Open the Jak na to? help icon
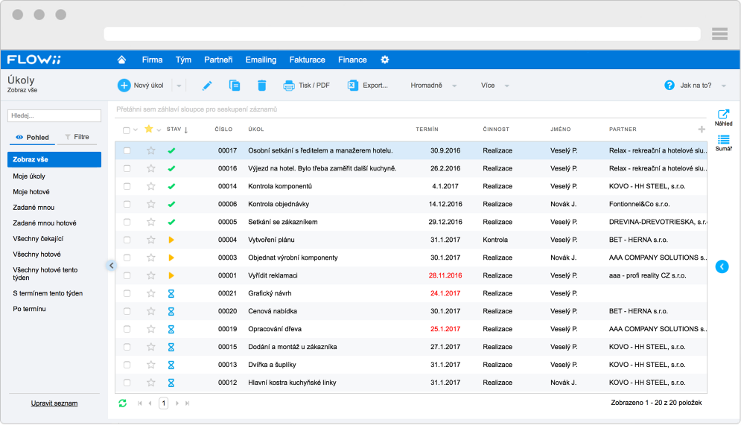This screenshot has height=425, width=741. (670, 86)
